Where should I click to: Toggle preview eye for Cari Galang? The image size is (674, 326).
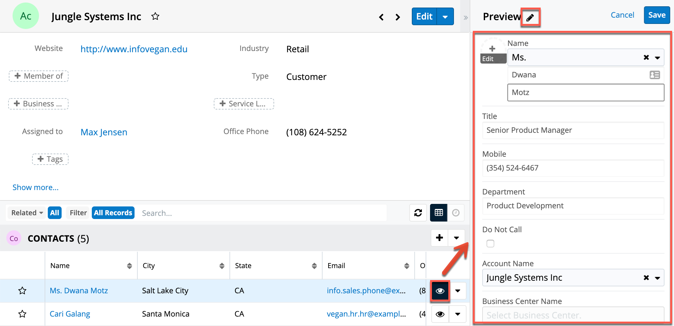(x=440, y=314)
